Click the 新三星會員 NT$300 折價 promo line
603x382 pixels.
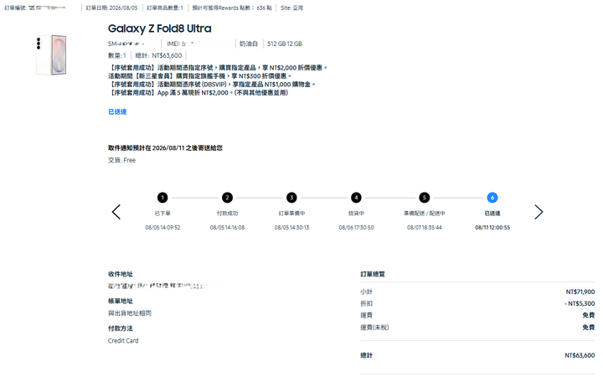pos(200,75)
